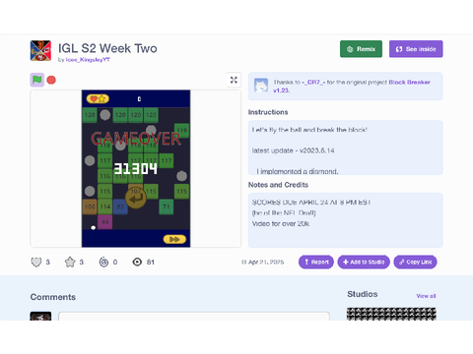The height and width of the screenshot is (354, 473).
Task: Click the views eye icon
Action: point(137,262)
